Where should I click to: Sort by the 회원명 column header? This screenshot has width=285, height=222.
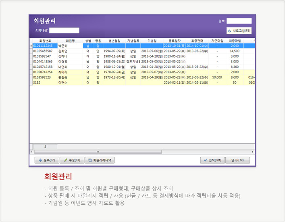point(70,41)
